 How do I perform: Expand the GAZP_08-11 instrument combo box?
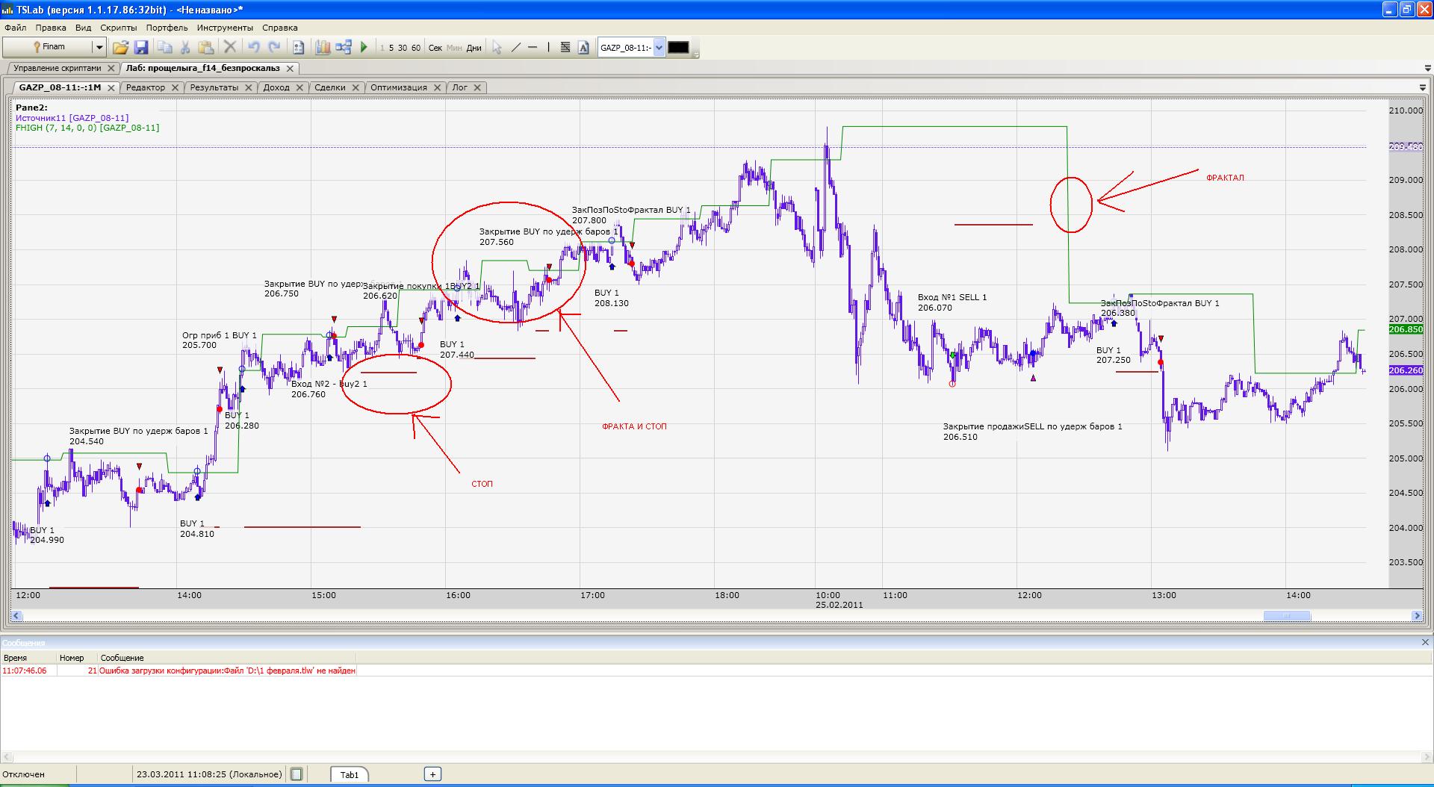coord(659,48)
